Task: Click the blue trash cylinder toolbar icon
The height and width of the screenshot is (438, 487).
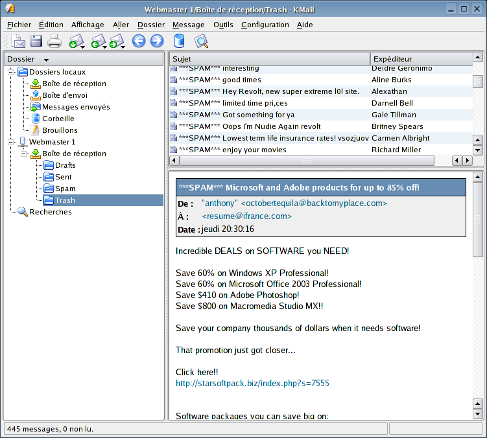Action: click(x=180, y=42)
